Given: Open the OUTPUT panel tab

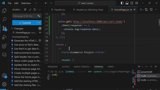Looking at the screenshot, I should [65, 67].
